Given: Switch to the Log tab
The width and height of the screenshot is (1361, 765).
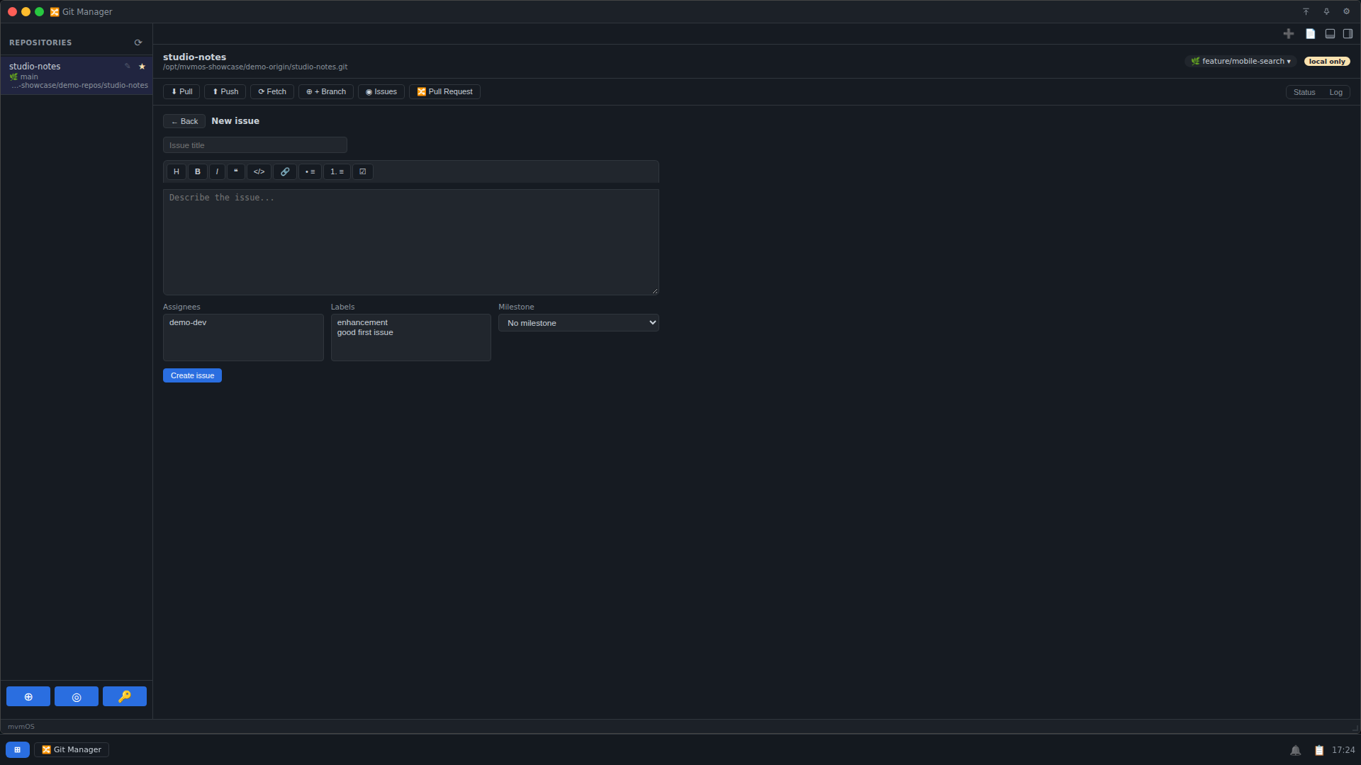Looking at the screenshot, I should coord(1335,92).
